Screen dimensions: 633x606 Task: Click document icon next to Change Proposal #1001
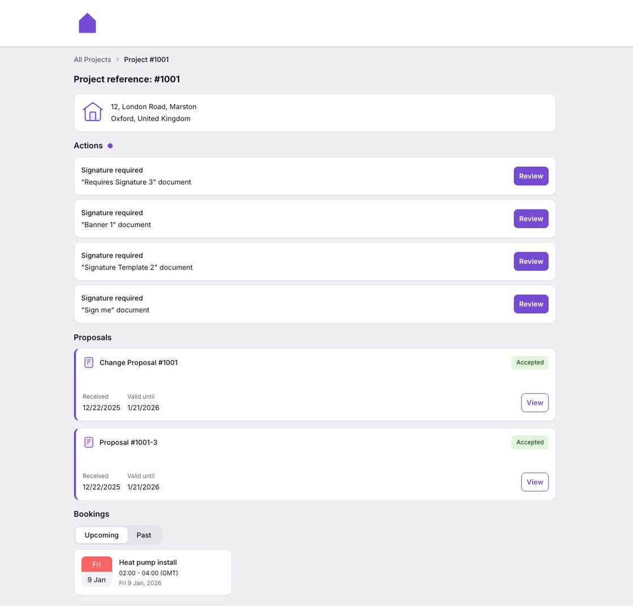coord(89,363)
